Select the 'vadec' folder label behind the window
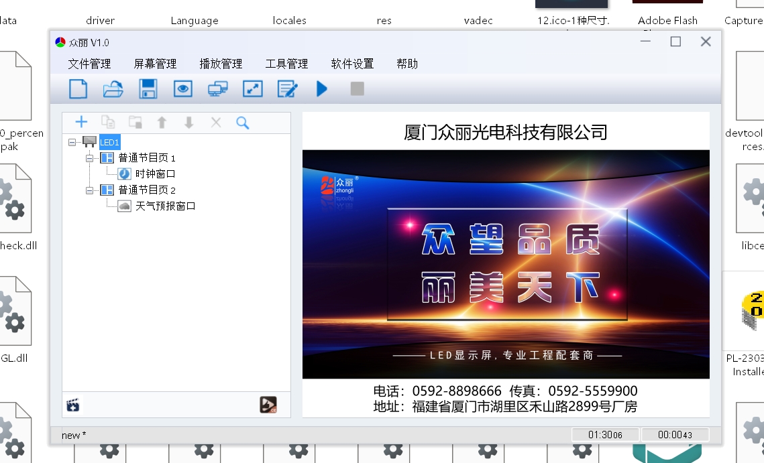The height and width of the screenshot is (463, 764). click(478, 21)
